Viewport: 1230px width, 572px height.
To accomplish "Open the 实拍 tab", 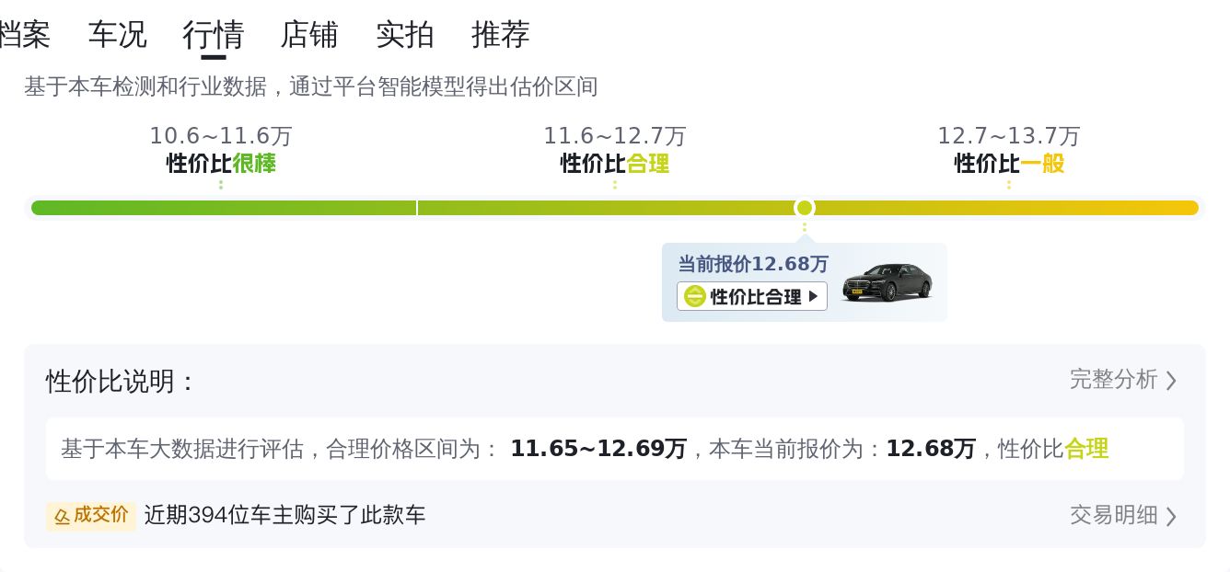I will 405,35.
